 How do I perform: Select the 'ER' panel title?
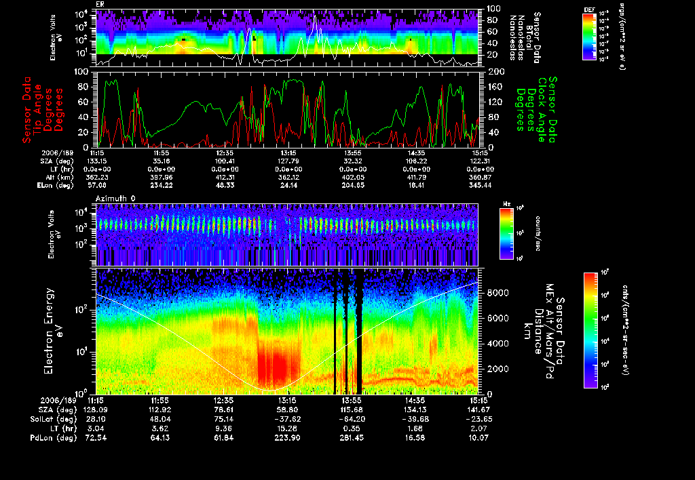pos(100,5)
